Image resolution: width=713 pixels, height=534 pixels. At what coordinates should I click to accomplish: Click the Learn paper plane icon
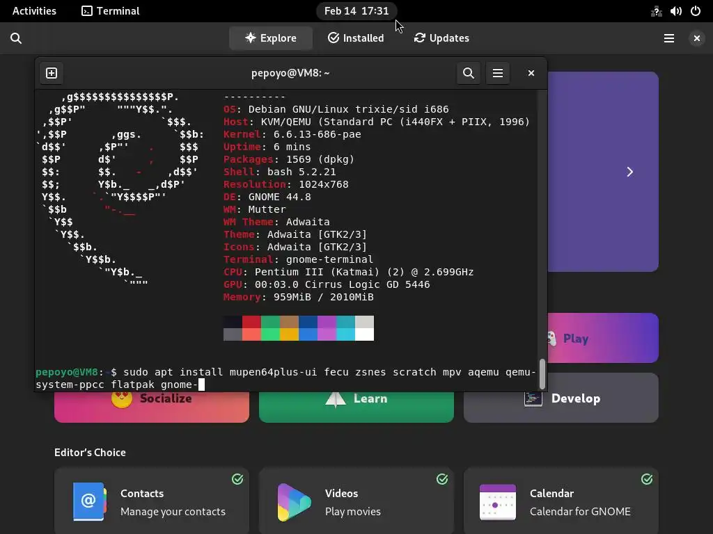[336, 399]
